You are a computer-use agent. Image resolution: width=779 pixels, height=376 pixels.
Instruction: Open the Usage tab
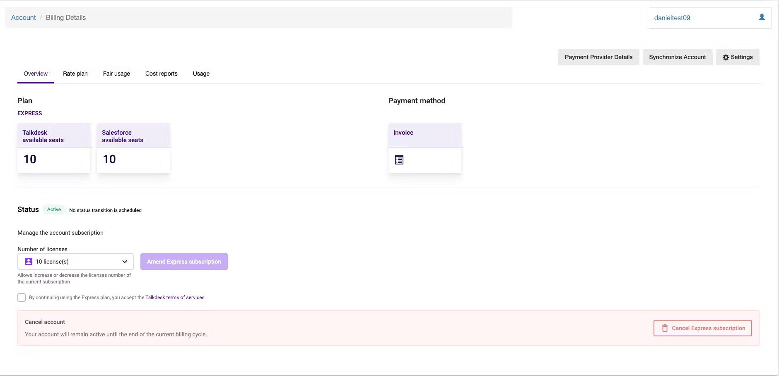201,74
